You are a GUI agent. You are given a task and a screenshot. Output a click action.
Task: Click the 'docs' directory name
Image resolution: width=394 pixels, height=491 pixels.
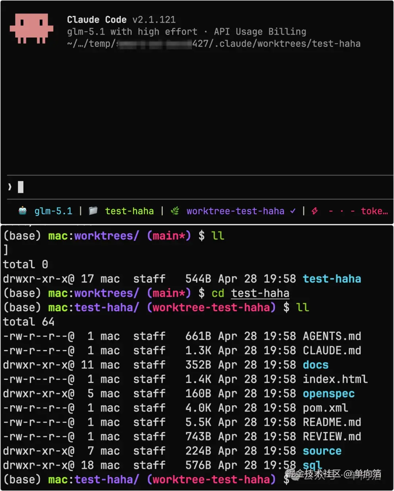point(316,365)
